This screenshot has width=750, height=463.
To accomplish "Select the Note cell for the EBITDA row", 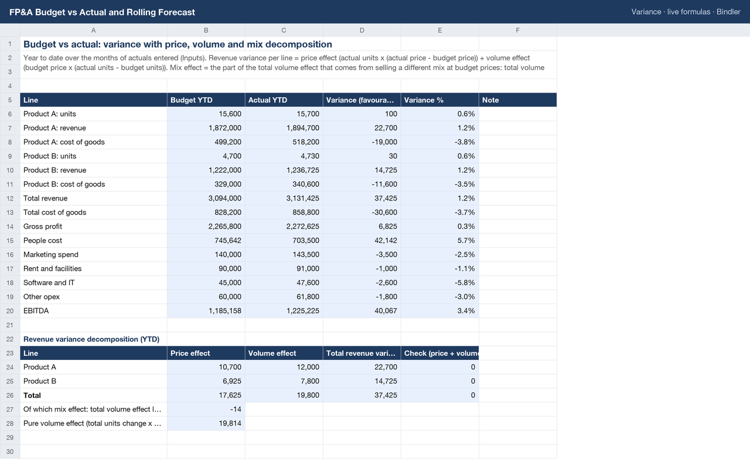I will (518, 311).
